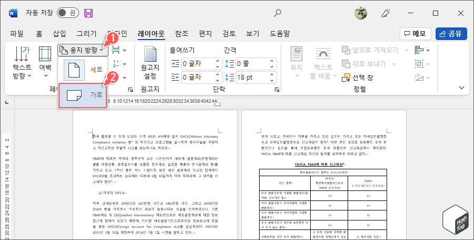Open the 검토 tab
The width and height of the screenshot is (474, 240).
coord(229,34)
